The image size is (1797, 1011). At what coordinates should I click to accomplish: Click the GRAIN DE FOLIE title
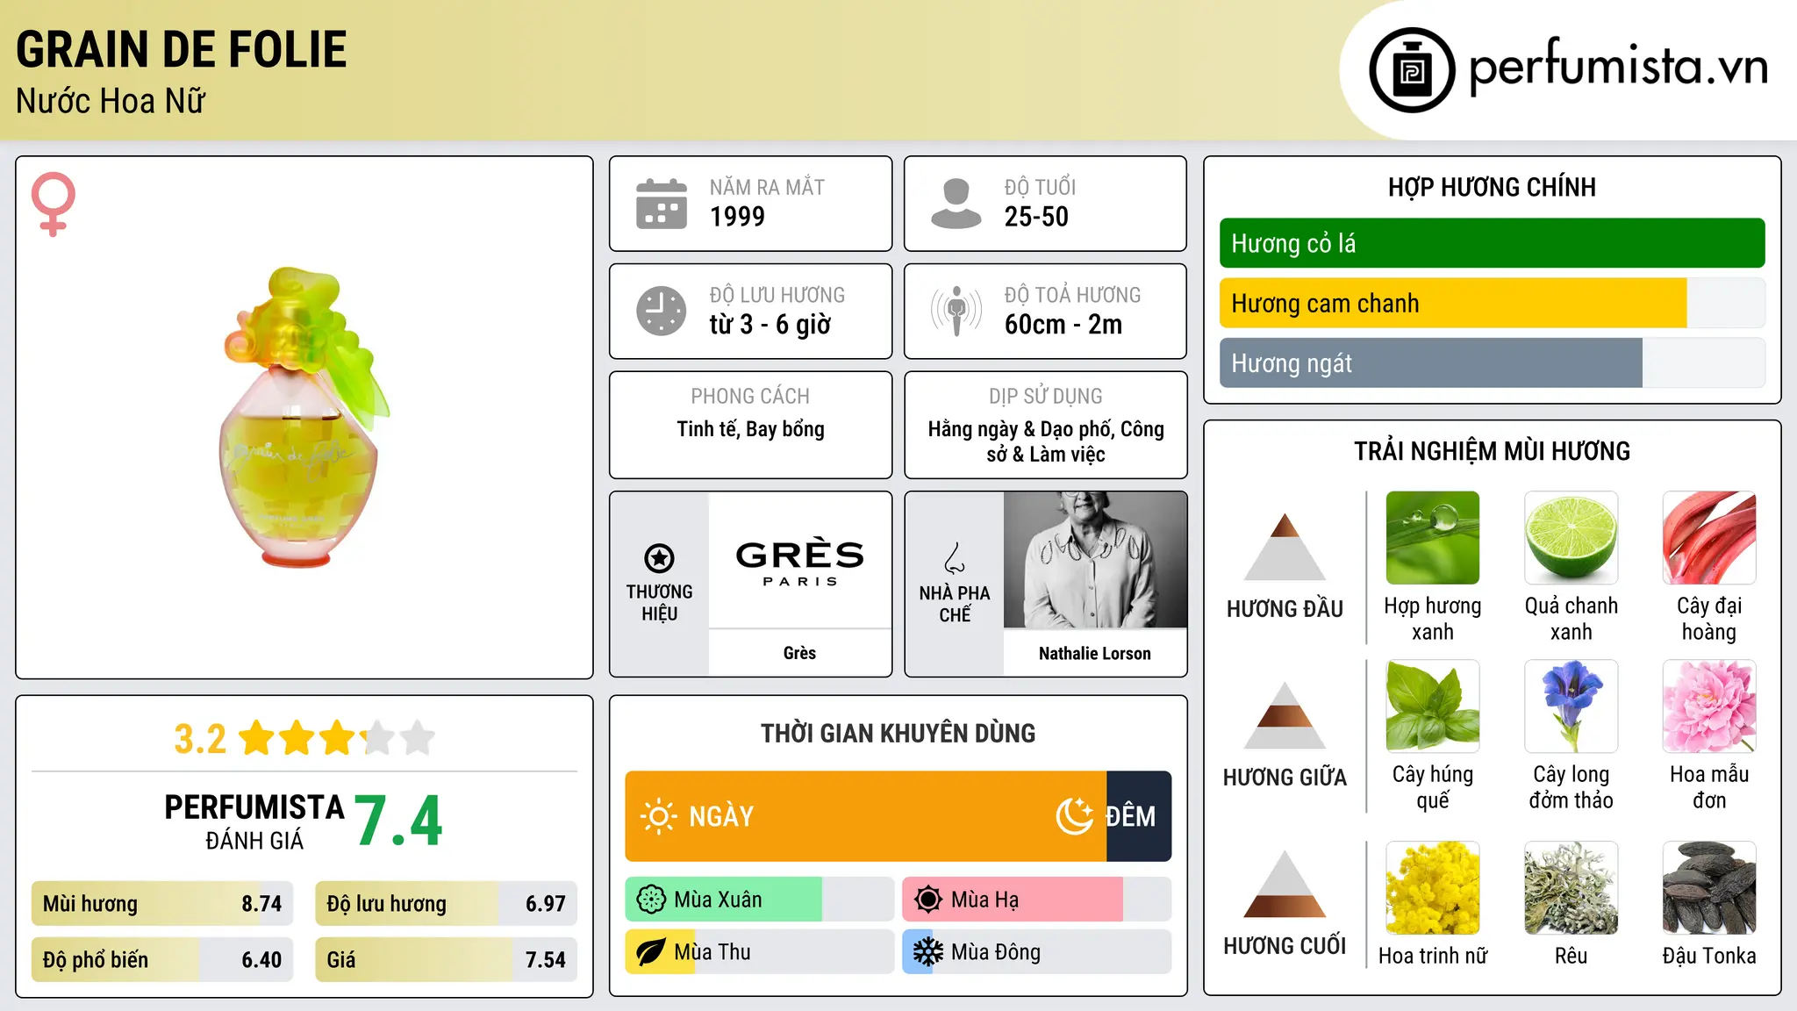[182, 49]
